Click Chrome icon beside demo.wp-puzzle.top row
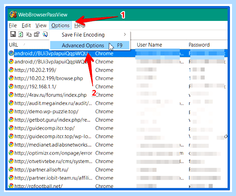236x196 pixels. click(x=11, y=111)
